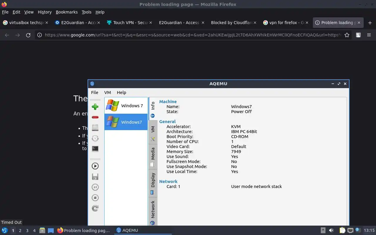Click the 'Power Off' state value
The image size is (376, 235).
click(x=241, y=112)
